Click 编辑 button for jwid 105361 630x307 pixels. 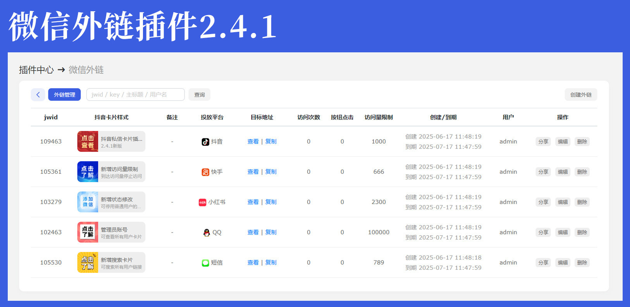pos(563,172)
